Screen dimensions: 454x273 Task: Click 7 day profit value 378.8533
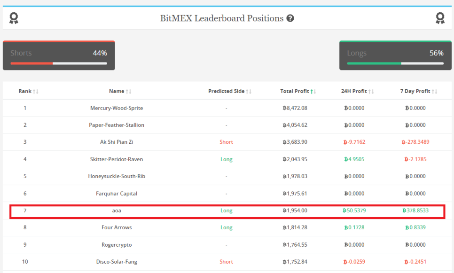click(x=415, y=211)
